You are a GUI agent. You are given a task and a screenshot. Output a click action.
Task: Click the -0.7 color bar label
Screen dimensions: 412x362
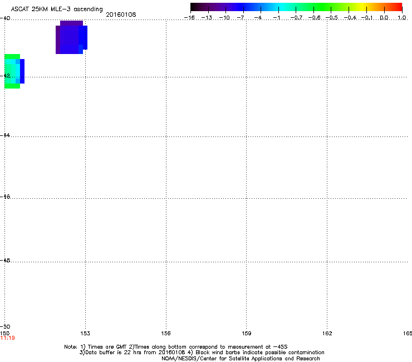coord(296,18)
